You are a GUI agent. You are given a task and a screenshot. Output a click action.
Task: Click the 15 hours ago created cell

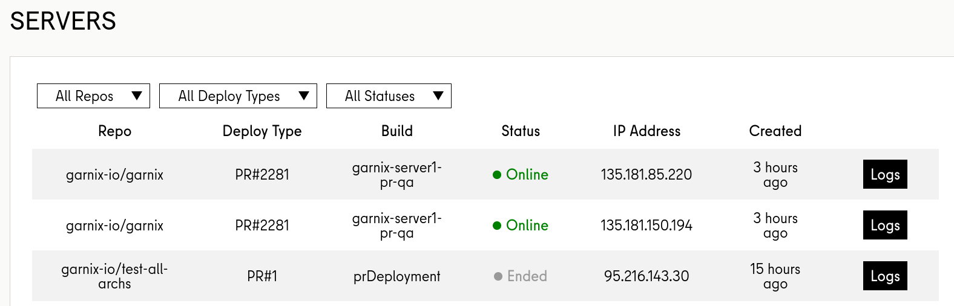tap(775, 276)
